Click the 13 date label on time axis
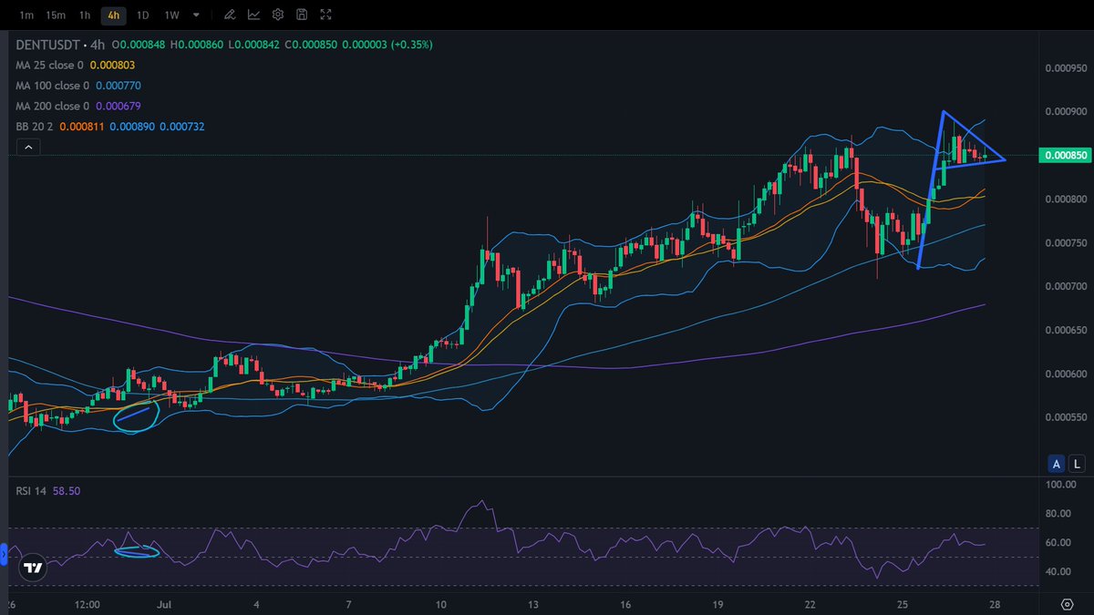The height and width of the screenshot is (615, 1094). pos(533,604)
